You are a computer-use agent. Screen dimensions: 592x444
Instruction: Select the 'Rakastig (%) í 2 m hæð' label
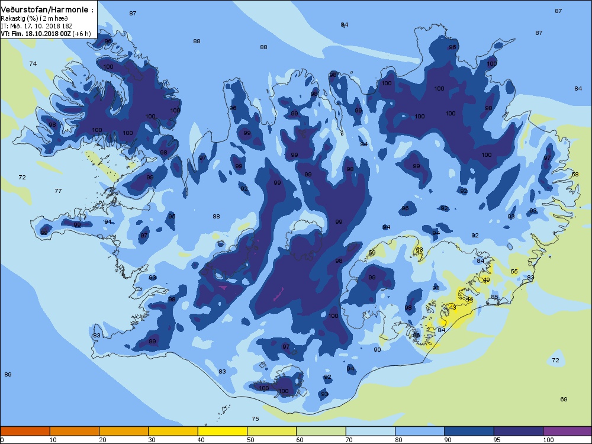(x=34, y=18)
